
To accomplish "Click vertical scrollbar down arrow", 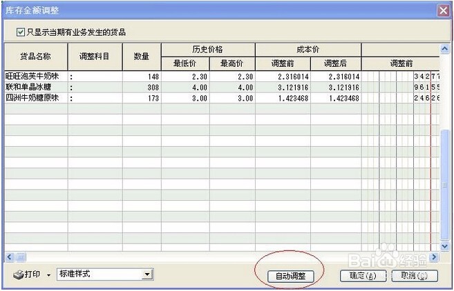I will [445, 246].
